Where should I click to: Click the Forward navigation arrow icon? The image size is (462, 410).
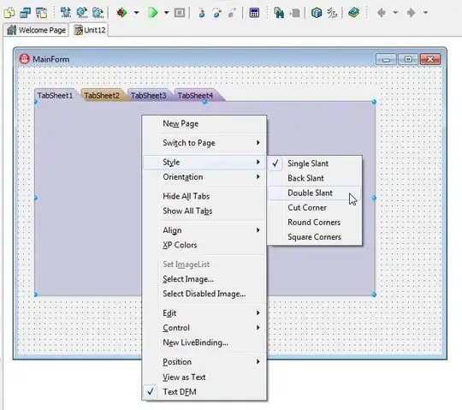(x=411, y=13)
